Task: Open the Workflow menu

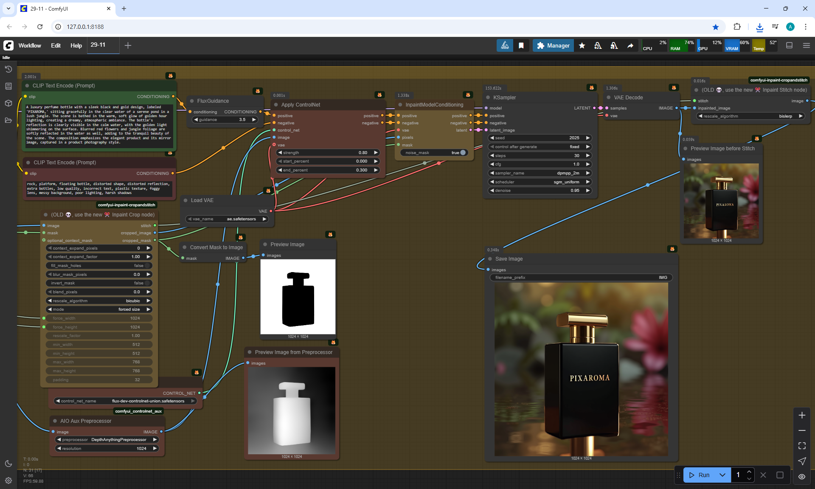Action: 30,45
